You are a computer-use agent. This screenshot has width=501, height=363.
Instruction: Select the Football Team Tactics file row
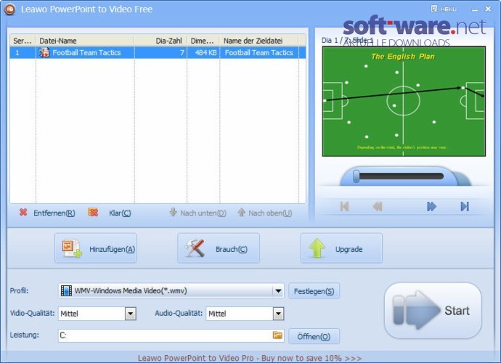click(158, 53)
